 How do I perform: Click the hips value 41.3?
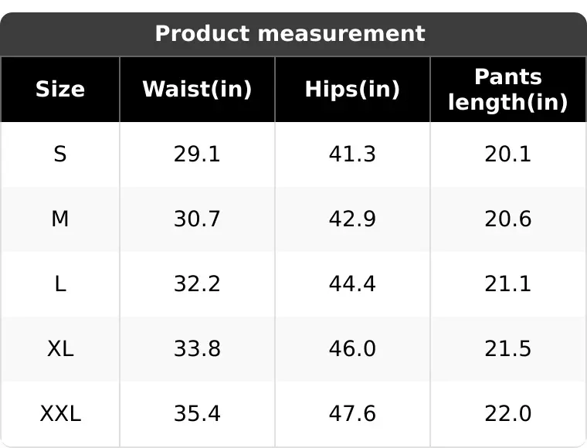(x=352, y=154)
